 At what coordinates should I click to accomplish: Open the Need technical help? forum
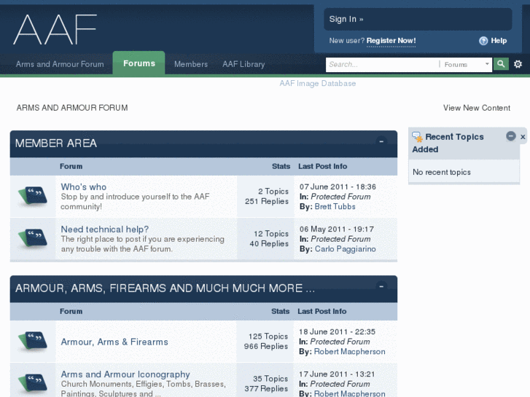point(105,229)
